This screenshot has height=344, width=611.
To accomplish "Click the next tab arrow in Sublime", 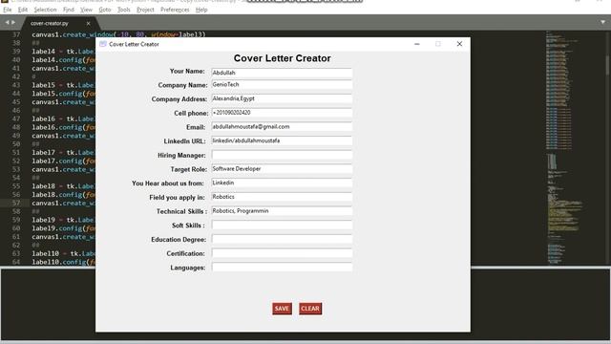I will click(13, 23).
